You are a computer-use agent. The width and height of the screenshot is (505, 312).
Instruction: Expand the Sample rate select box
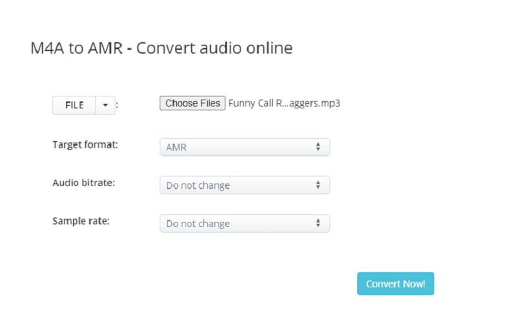[244, 223]
